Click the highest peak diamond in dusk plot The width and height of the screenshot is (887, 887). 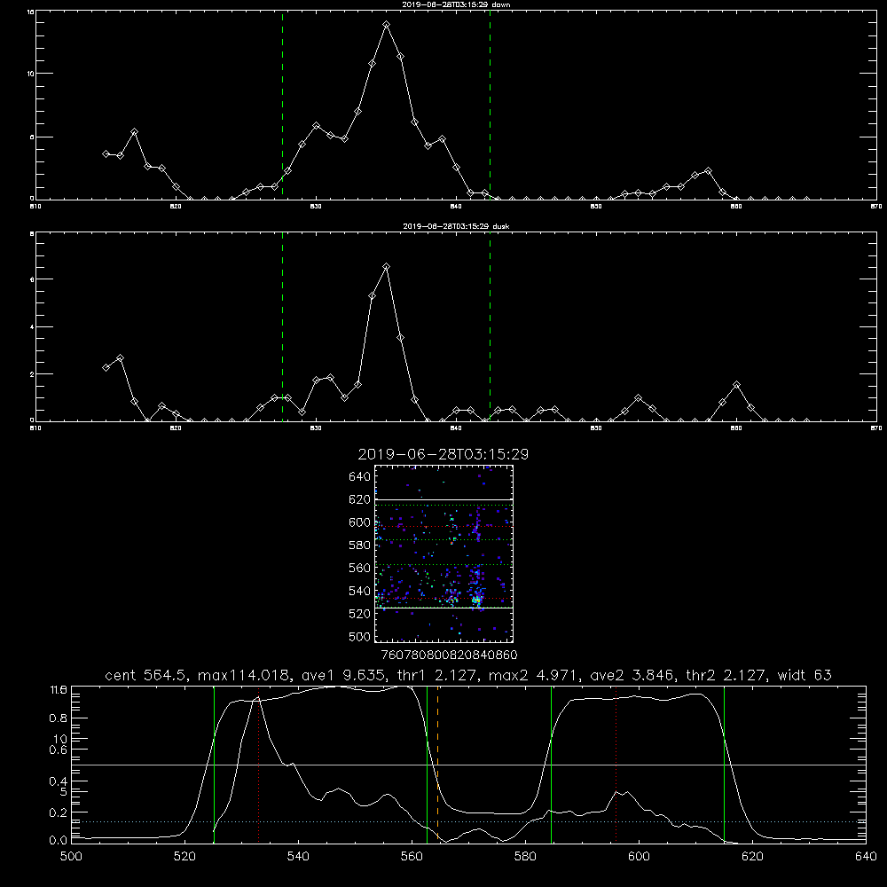click(387, 266)
